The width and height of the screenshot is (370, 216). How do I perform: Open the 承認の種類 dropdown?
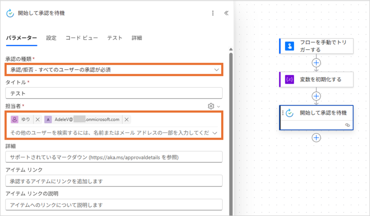click(x=216, y=69)
